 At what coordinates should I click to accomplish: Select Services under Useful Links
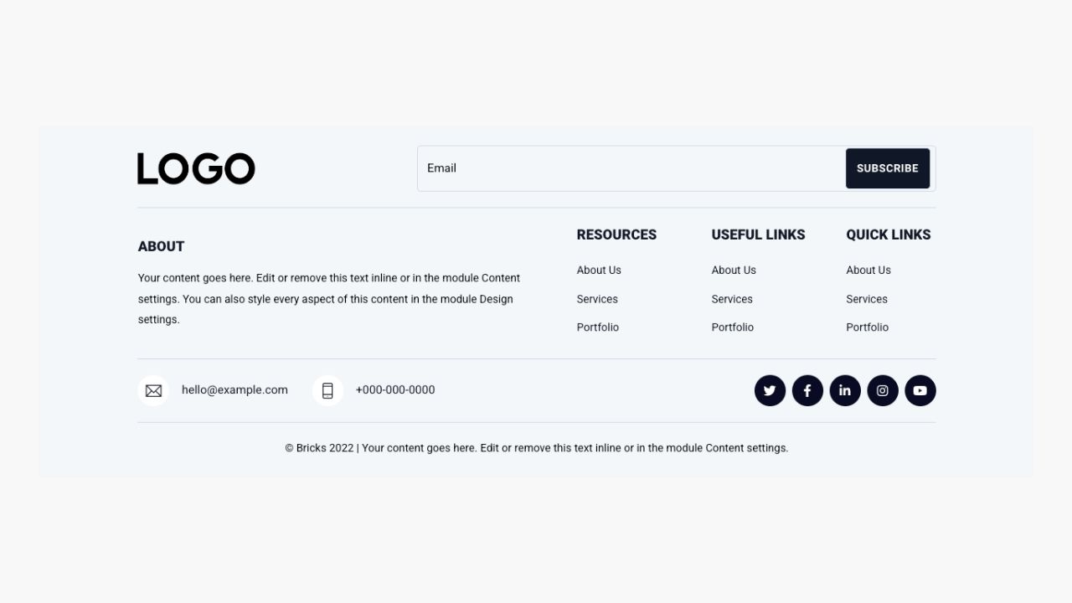(x=732, y=299)
